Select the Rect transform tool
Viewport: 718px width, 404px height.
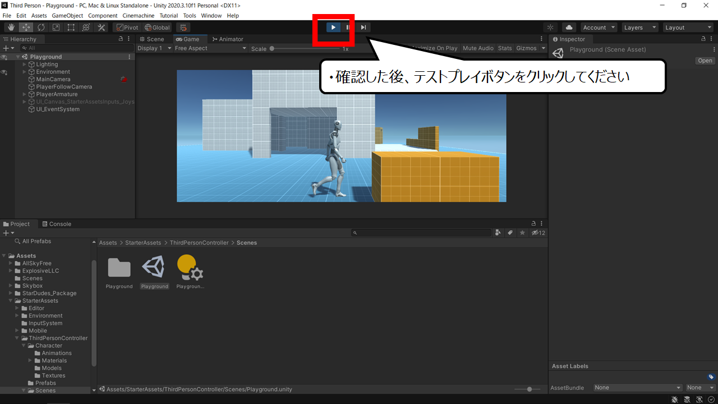(x=71, y=27)
